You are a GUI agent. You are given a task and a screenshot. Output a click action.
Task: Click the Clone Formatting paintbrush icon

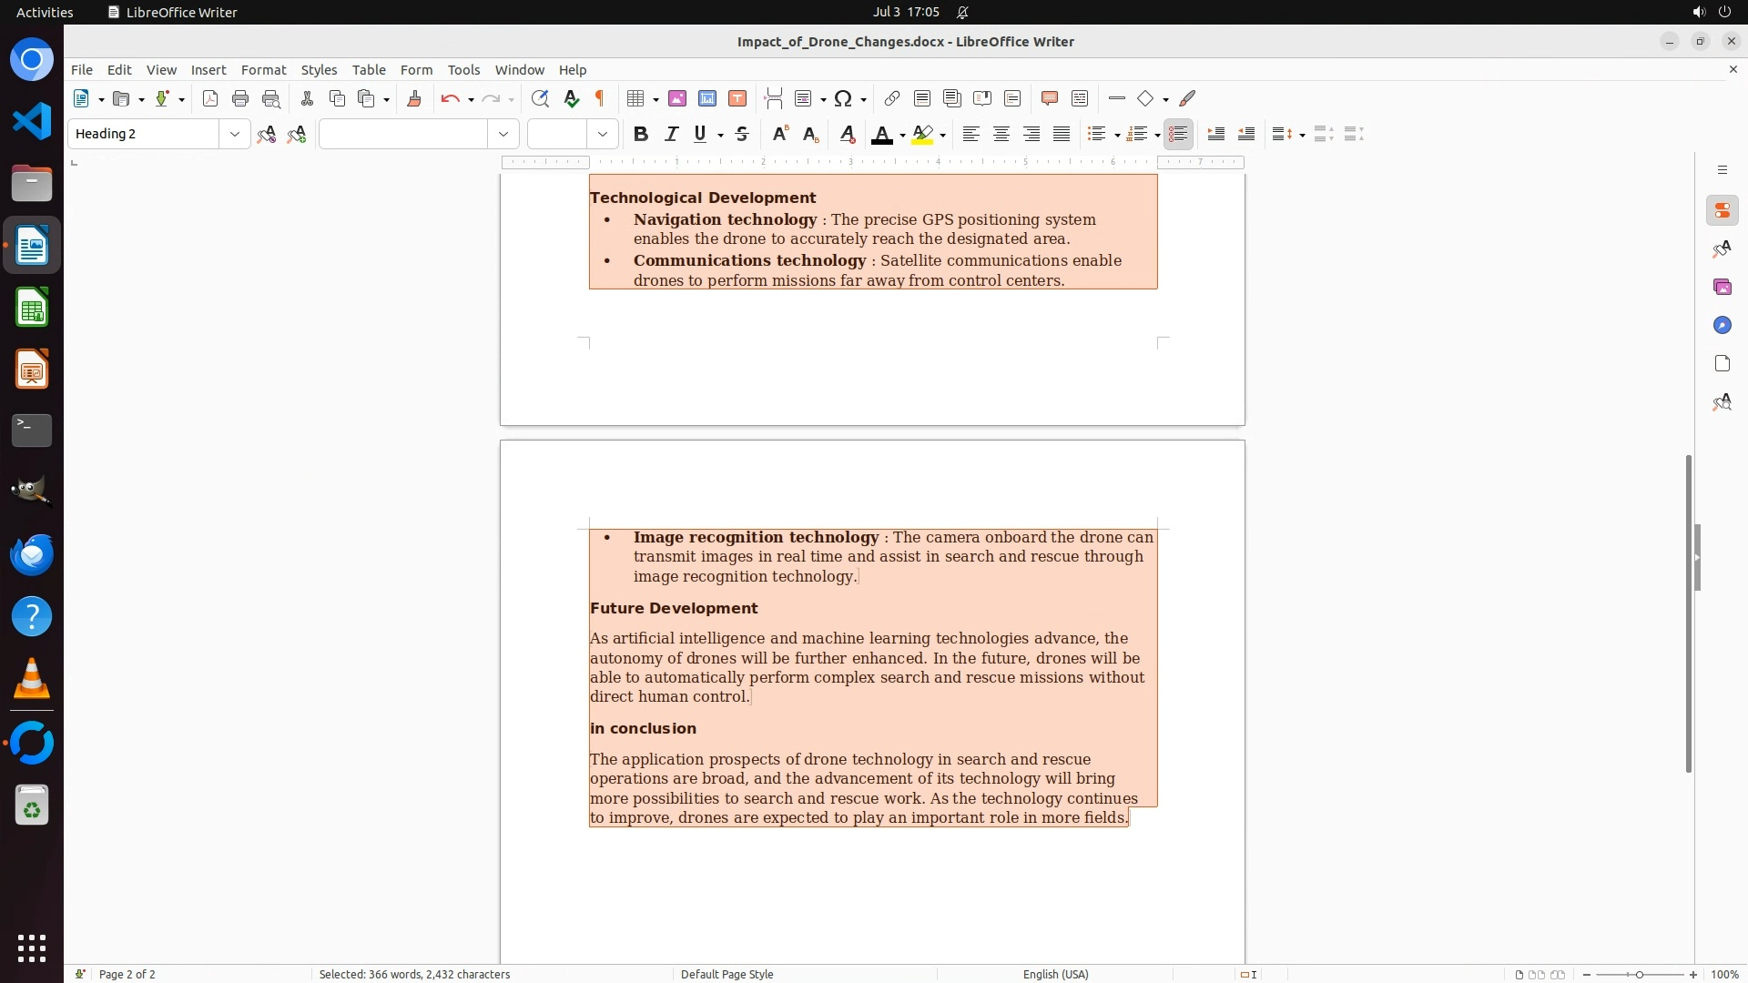[x=414, y=99]
